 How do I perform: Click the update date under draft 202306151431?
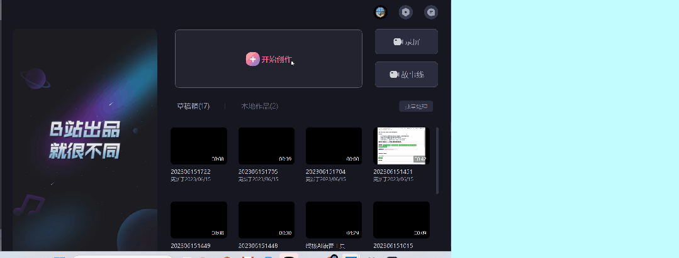(x=393, y=179)
